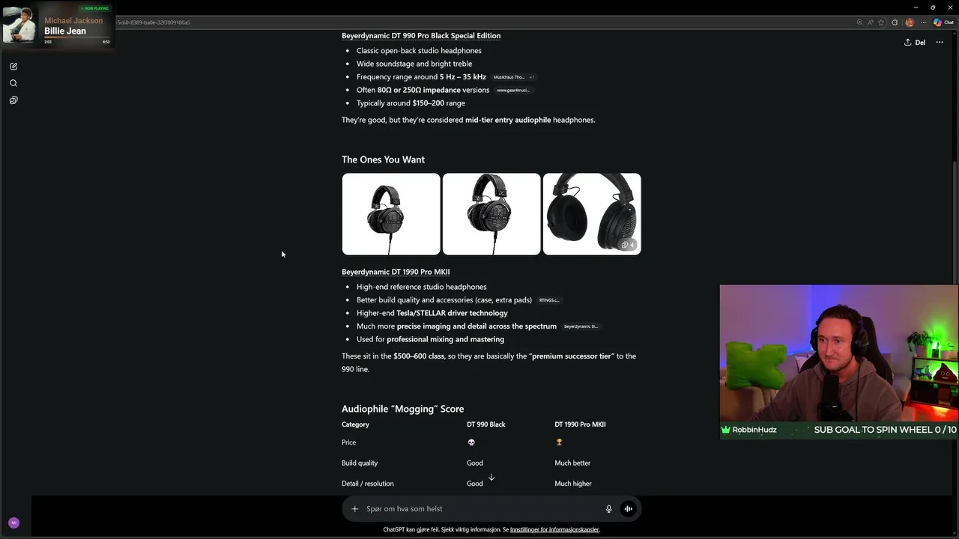Start voice mode waveform button

click(x=628, y=509)
